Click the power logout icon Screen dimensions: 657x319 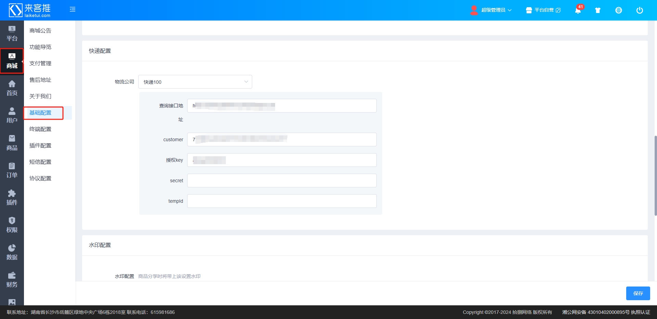(640, 10)
